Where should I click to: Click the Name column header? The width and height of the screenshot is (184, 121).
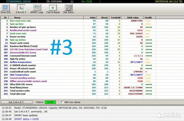17,18
